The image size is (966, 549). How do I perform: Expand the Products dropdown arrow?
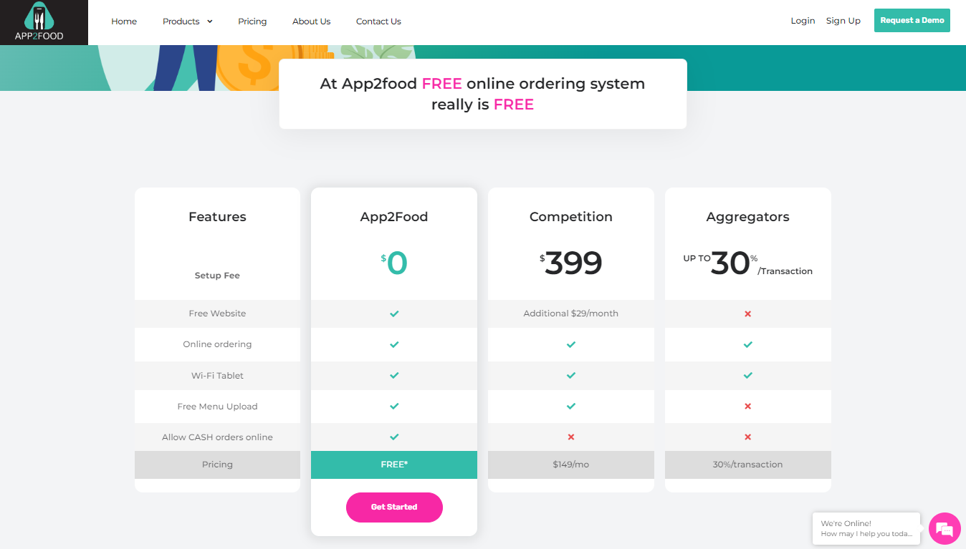(x=210, y=21)
